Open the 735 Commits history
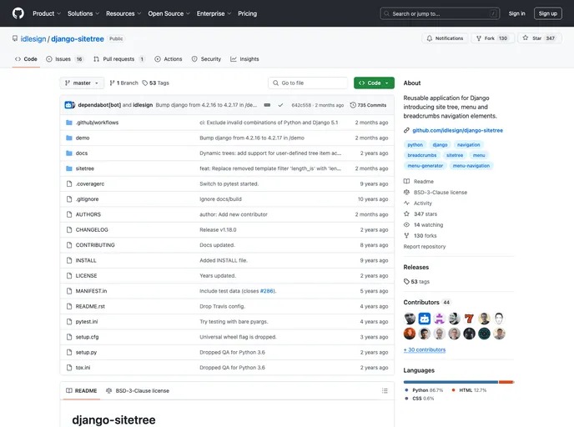 point(368,105)
